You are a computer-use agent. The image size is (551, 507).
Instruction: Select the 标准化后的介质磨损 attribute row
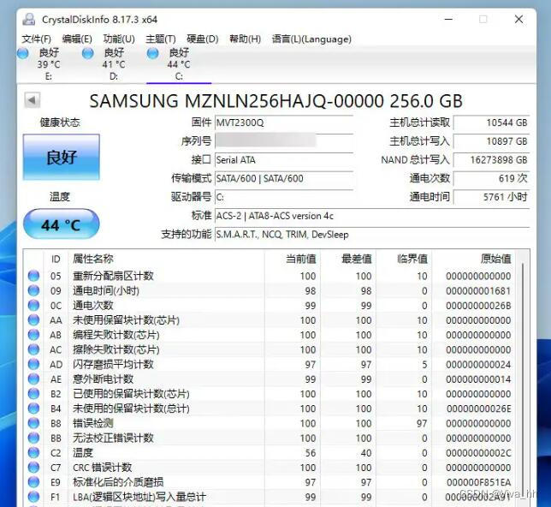[270, 482]
